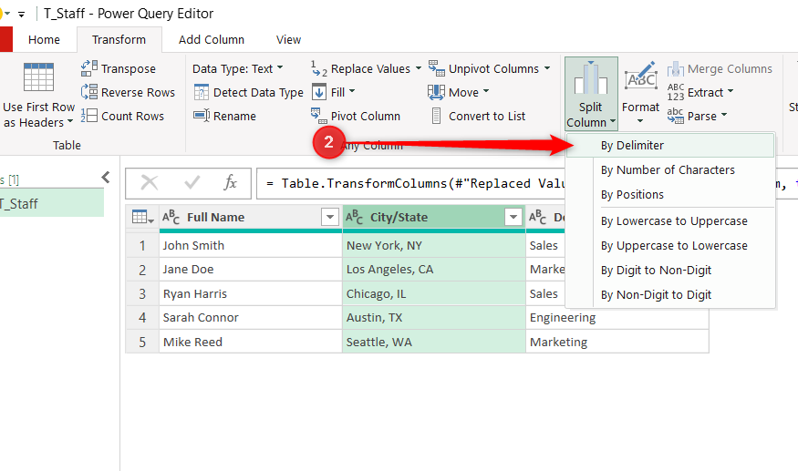This screenshot has height=471, width=798.
Task: Click Full Name column type icon
Action: click(171, 217)
